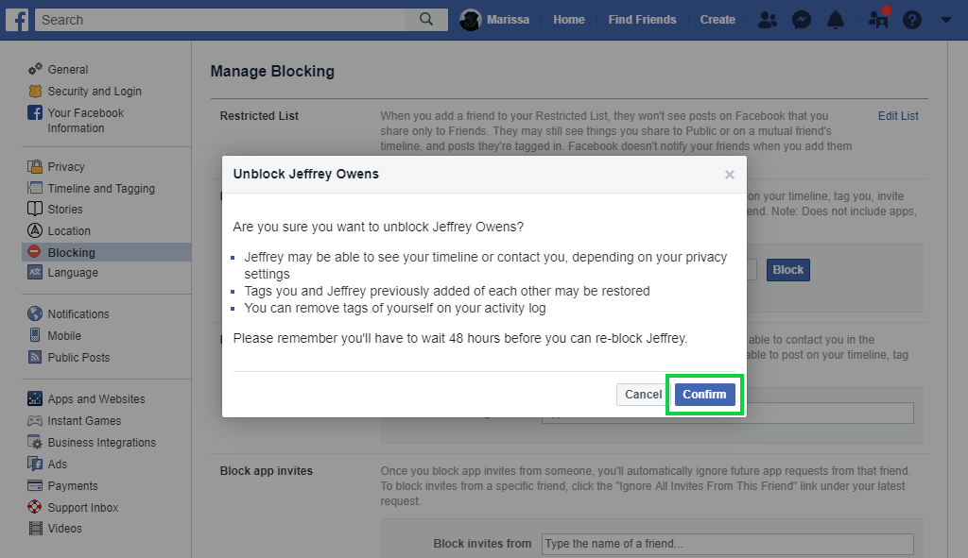The width and height of the screenshot is (968, 558).
Task: Confirm unblocking Jeffrey Owens
Action: (704, 395)
